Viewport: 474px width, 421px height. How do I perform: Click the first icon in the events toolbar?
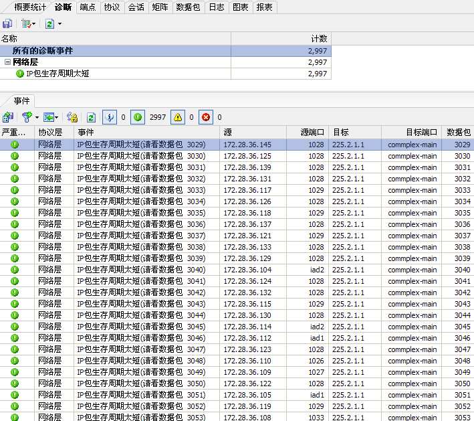tap(8, 117)
